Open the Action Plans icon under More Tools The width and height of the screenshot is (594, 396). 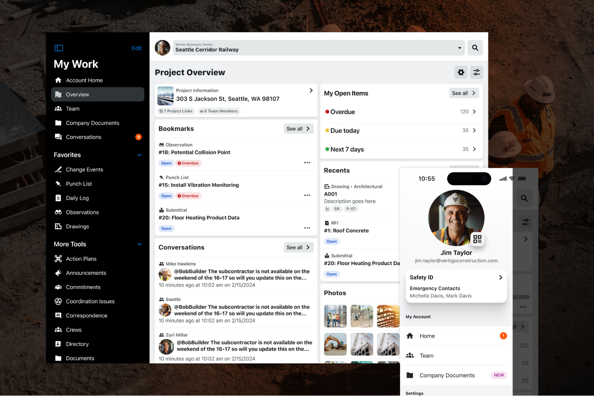(x=58, y=258)
